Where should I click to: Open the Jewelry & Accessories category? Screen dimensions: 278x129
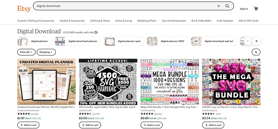[72, 21]
